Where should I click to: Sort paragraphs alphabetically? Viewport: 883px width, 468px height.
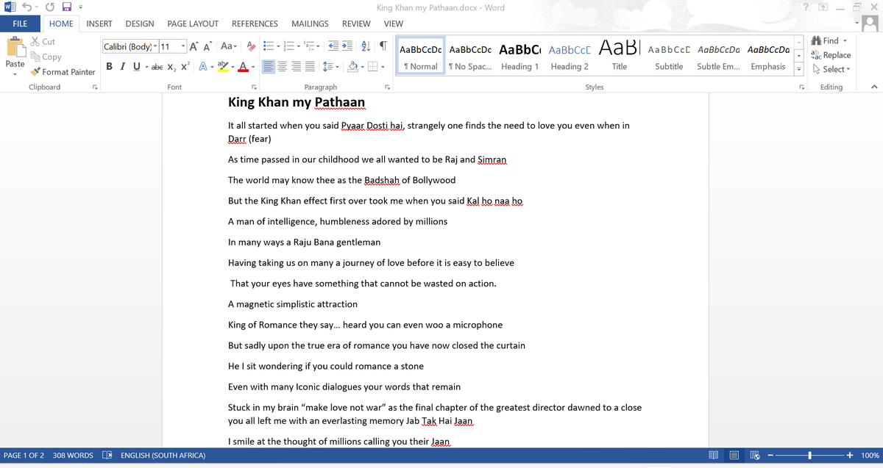(x=366, y=46)
